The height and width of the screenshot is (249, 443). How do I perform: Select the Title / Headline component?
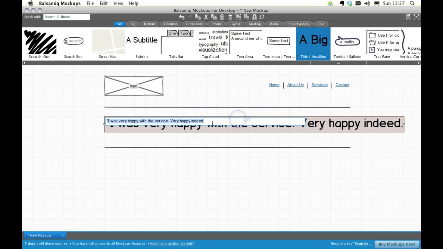[313, 44]
